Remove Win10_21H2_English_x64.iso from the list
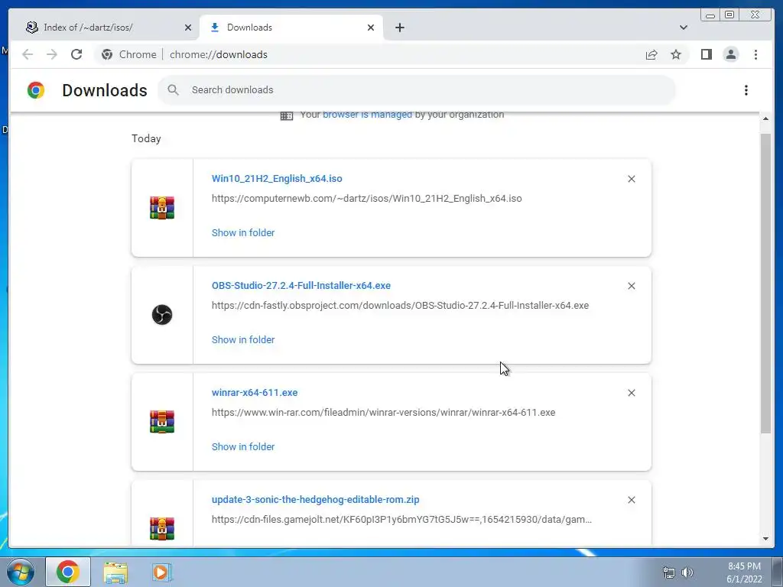The width and height of the screenshot is (783, 587). tap(631, 179)
